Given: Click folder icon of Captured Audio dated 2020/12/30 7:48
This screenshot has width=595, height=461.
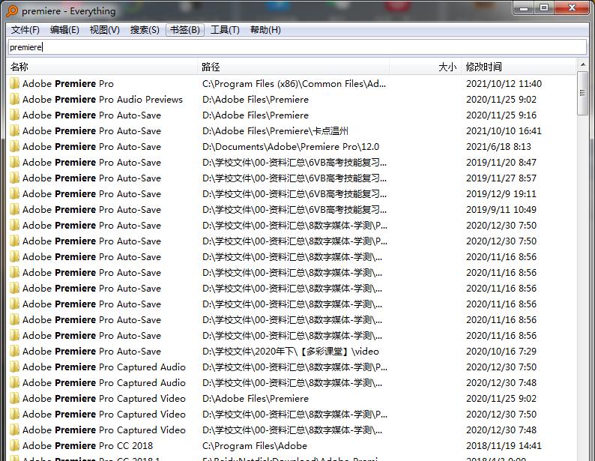Looking at the screenshot, I should tap(14, 383).
